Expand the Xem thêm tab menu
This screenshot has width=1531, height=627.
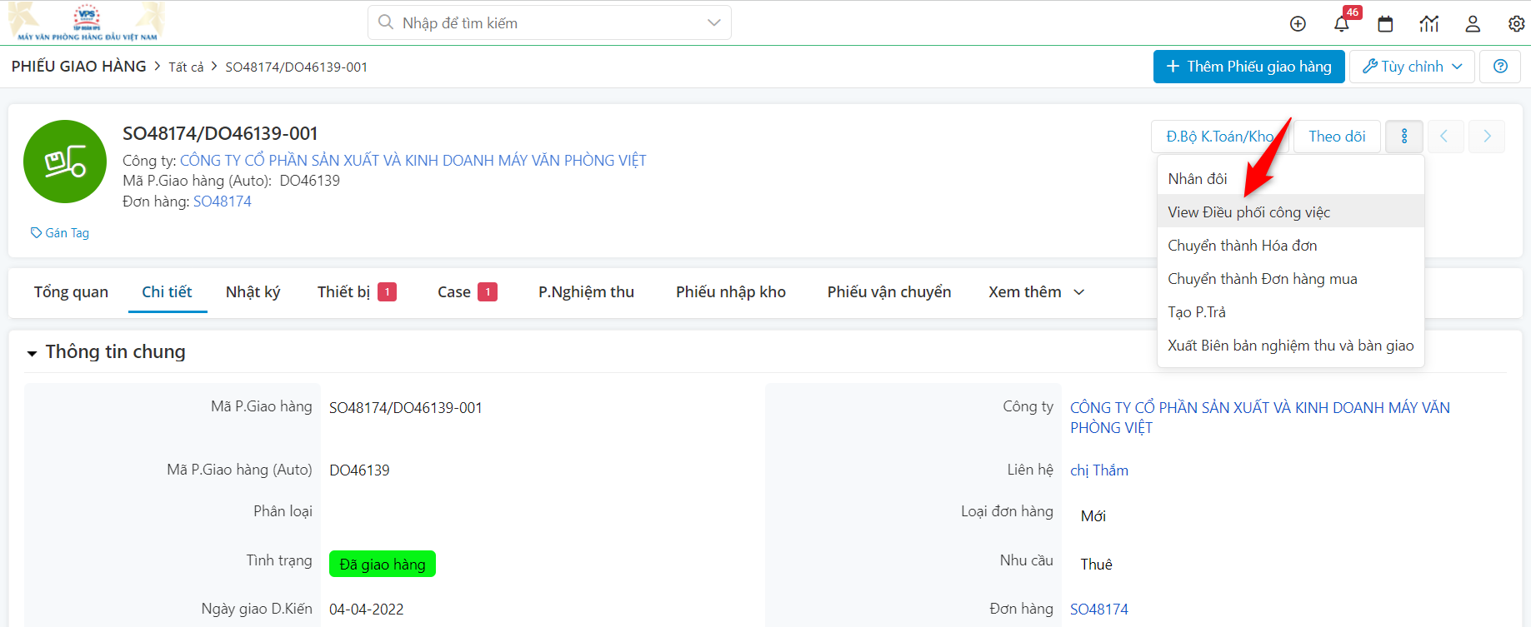[1037, 292]
